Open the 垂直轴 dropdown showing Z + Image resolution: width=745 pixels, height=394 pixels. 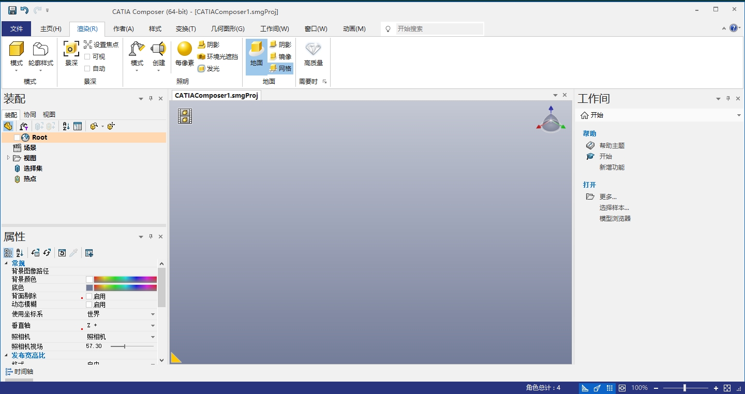tap(152, 325)
